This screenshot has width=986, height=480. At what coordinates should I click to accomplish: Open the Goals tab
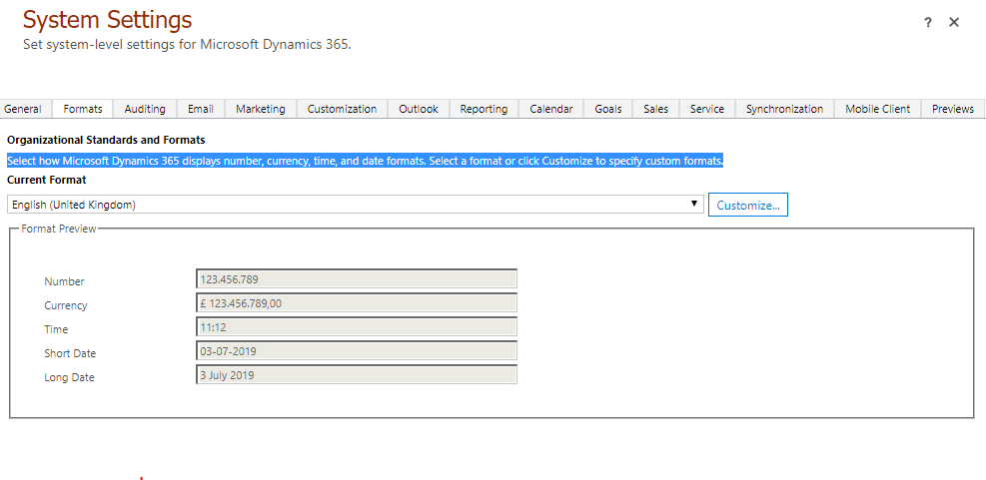[608, 109]
